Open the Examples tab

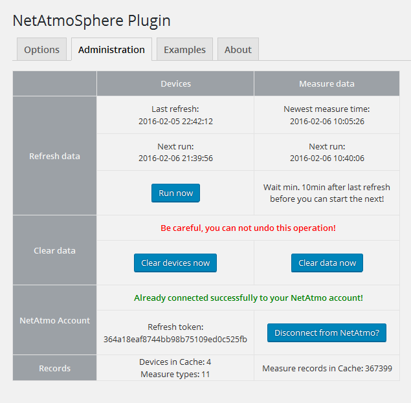[x=184, y=49]
